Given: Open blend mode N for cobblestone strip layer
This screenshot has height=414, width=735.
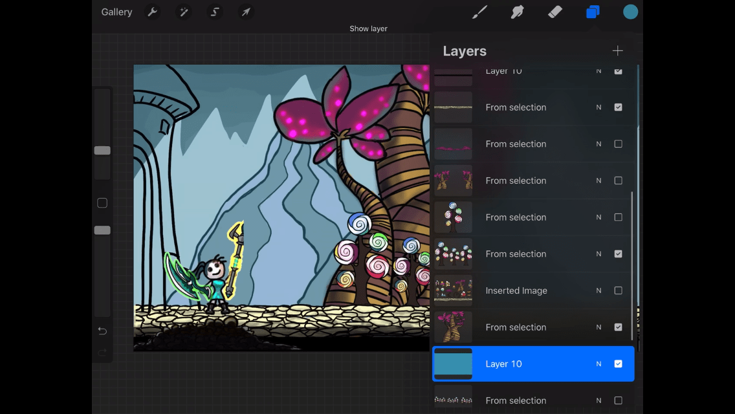Looking at the screenshot, I should click(x=598, y=107).
